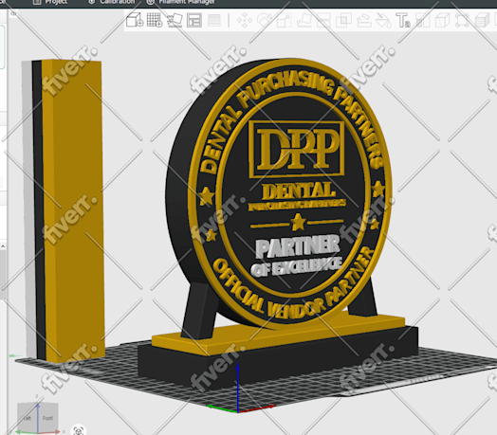Screen dimensions: 497x435
Task: Select the Scale tool
Action: 284,21
